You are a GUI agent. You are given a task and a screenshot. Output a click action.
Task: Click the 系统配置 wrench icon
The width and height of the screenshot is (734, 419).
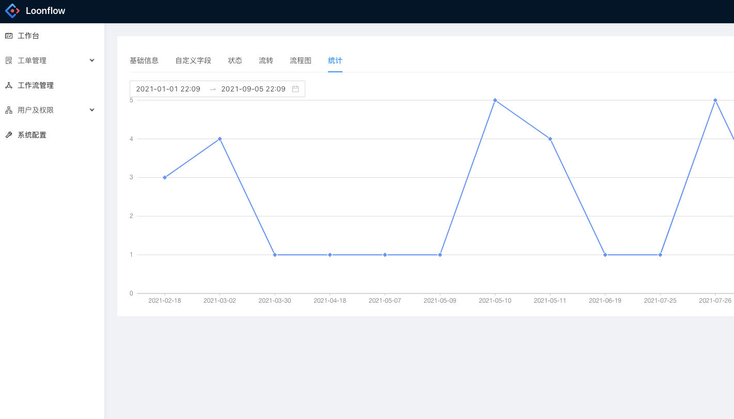tap(9, 135)
